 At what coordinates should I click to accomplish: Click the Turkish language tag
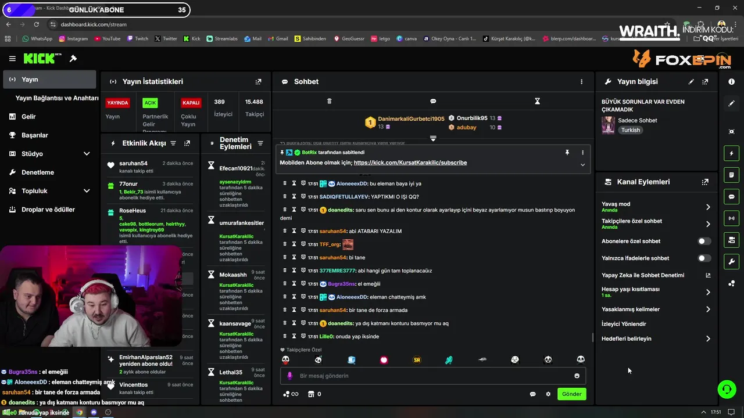pos(630,130)
